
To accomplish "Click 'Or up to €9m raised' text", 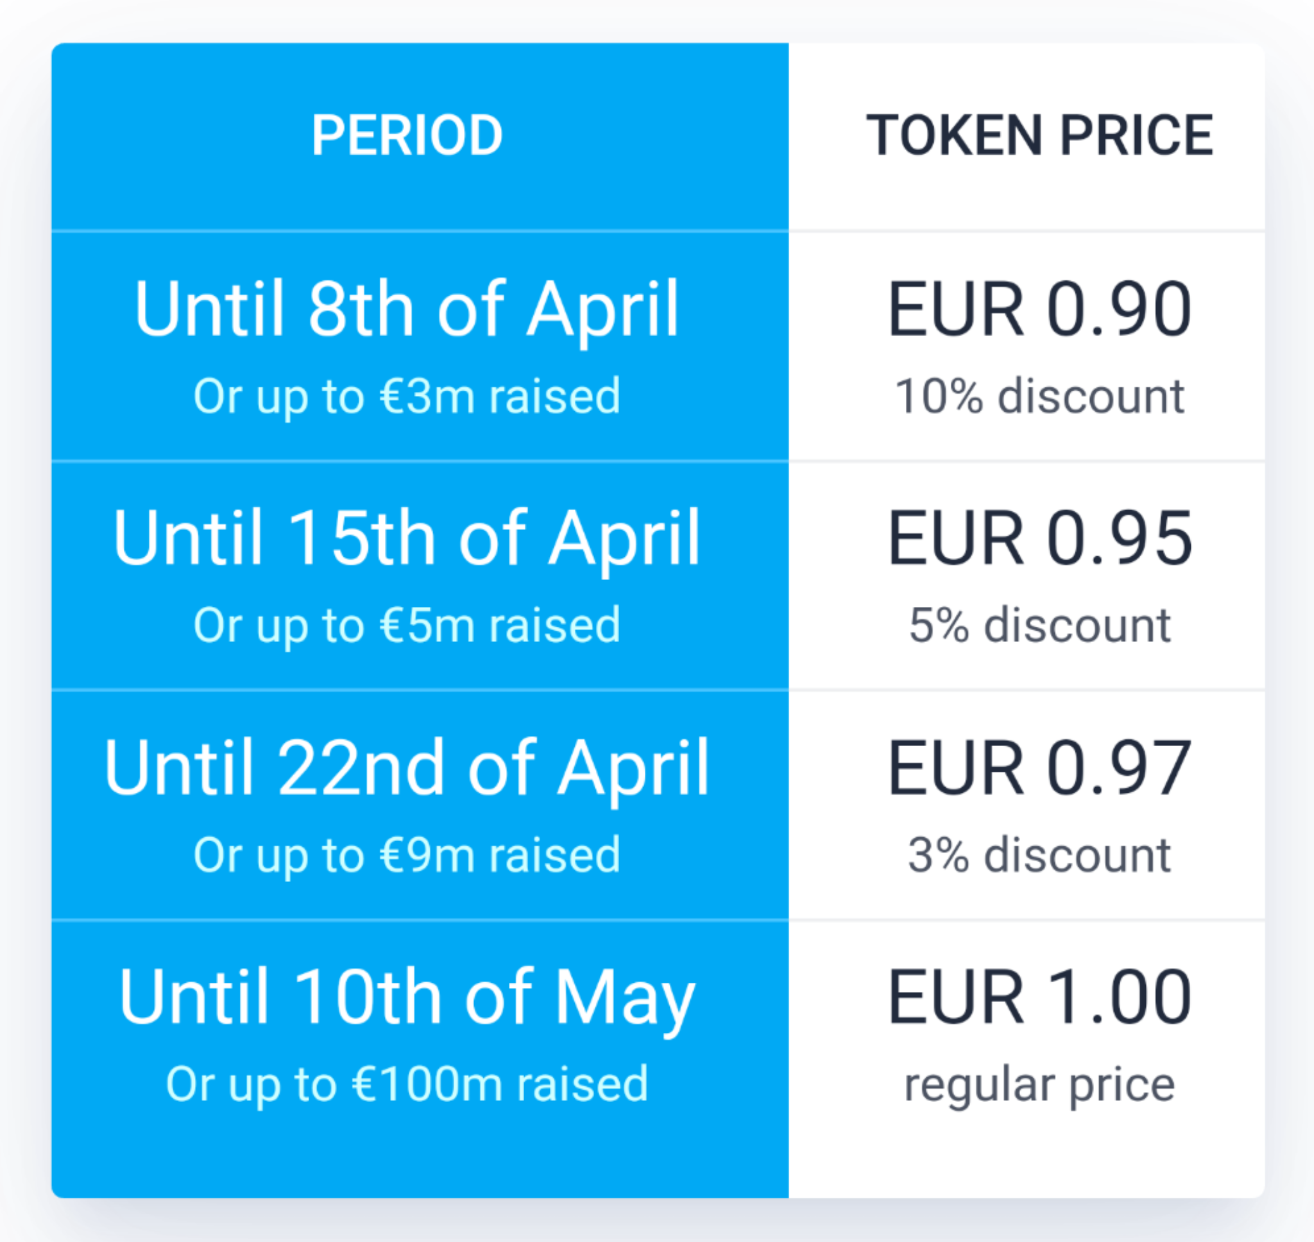I will tap(406, 855).
